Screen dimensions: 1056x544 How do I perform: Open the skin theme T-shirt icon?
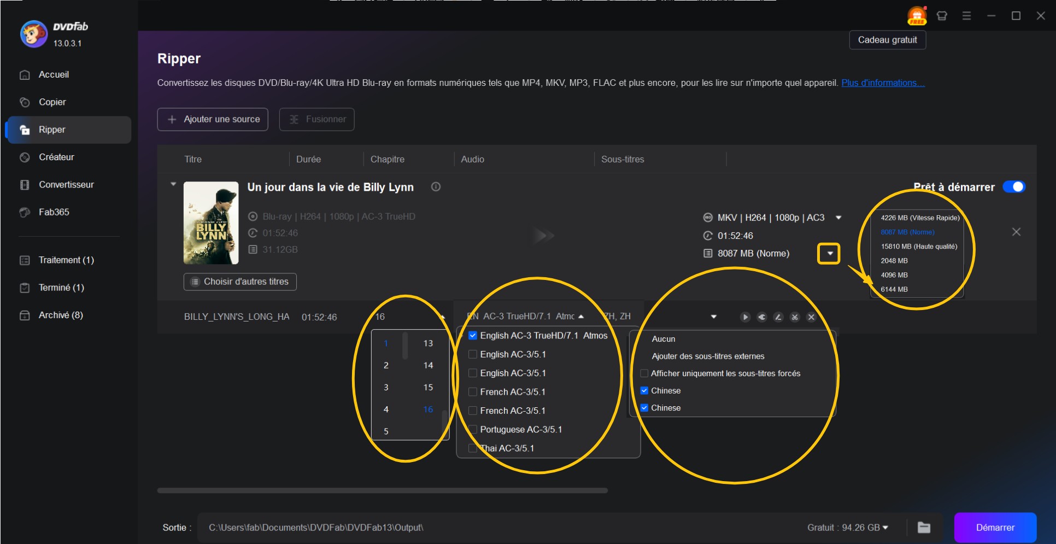942,16
